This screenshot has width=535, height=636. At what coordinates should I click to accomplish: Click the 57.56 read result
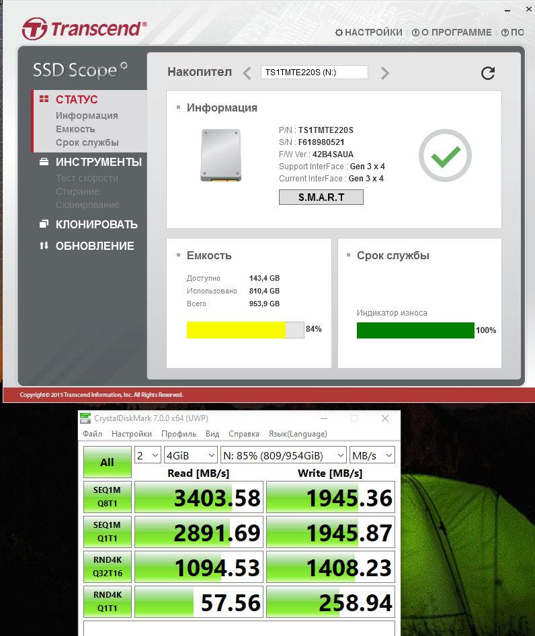[x=199, y=602]
